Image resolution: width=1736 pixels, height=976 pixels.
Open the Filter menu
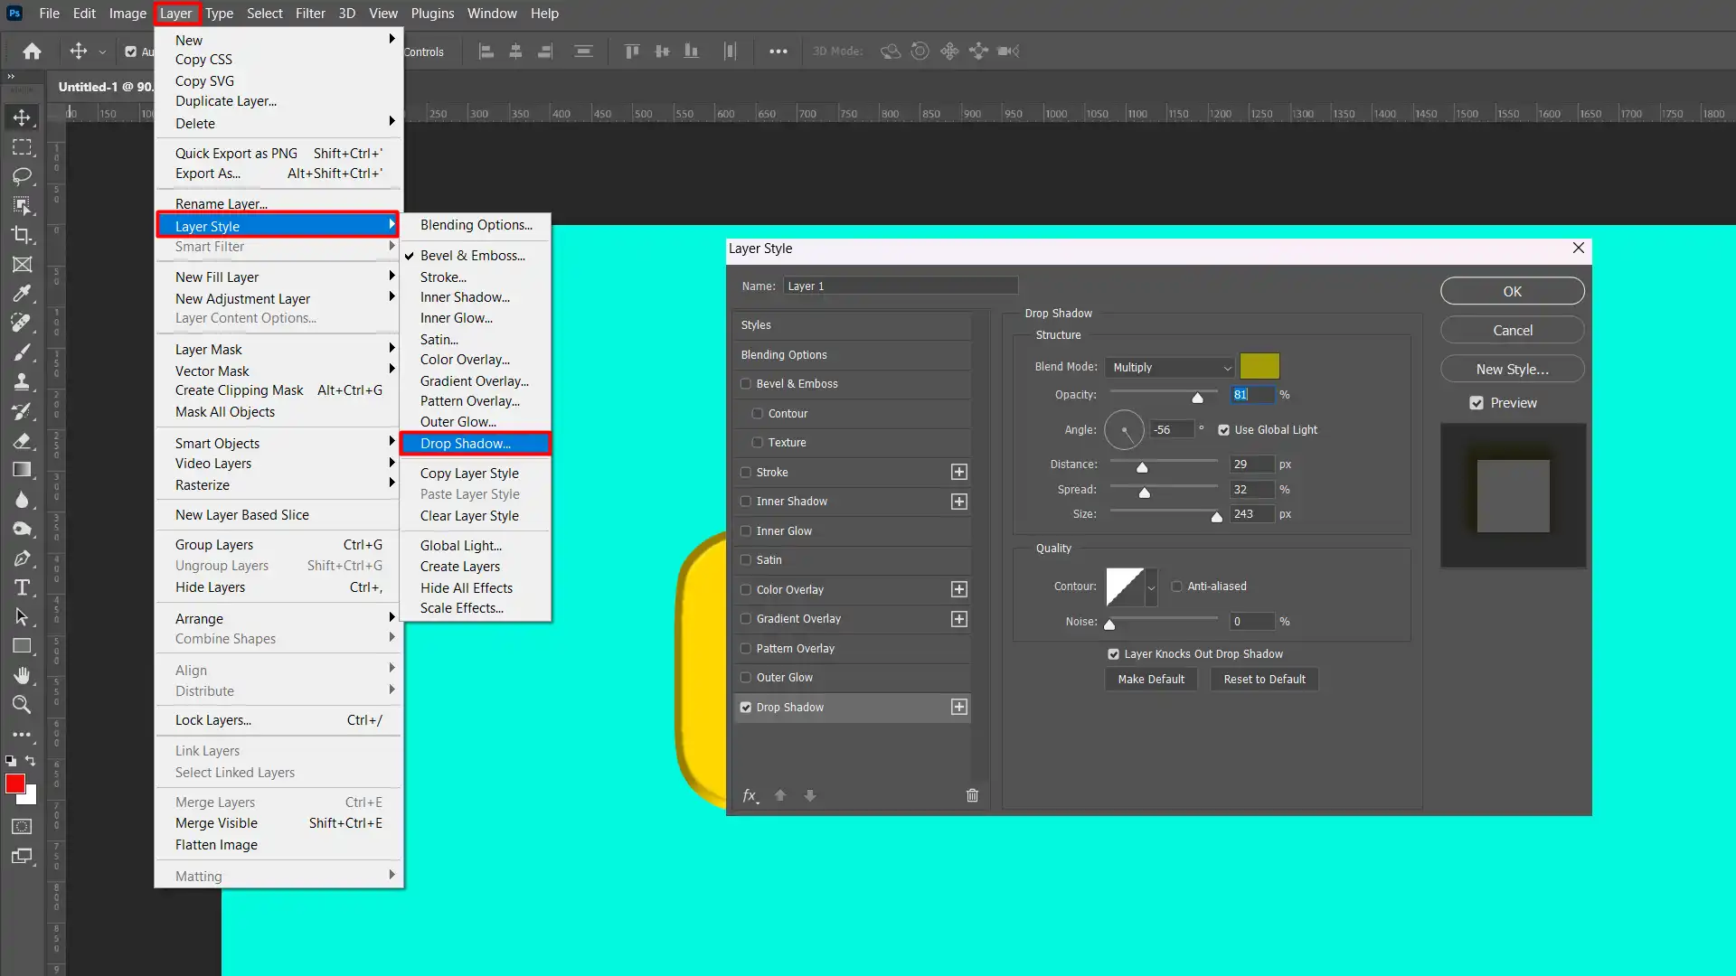click(x=310, y=14)
